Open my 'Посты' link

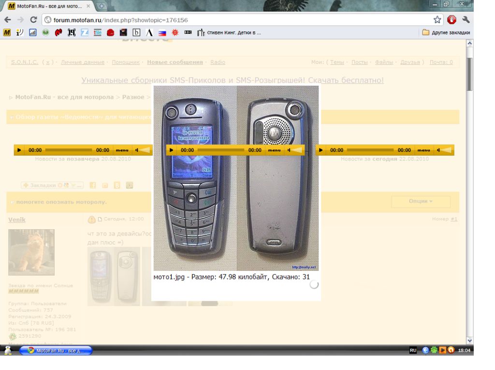[360, 62]
